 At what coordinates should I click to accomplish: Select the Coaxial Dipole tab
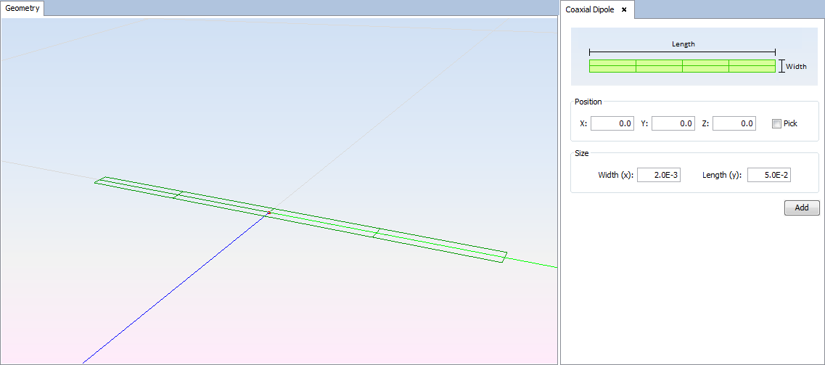589,9
